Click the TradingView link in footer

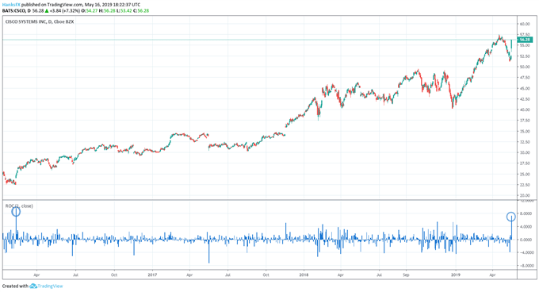tap(50, 286)
